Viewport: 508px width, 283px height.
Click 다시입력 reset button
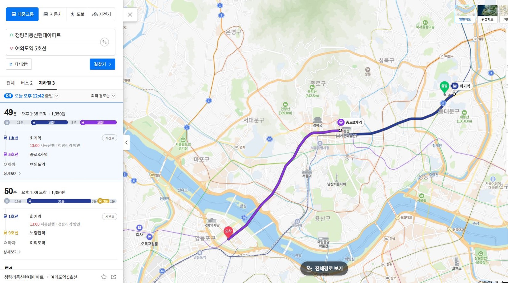click(x=19, y=64)
